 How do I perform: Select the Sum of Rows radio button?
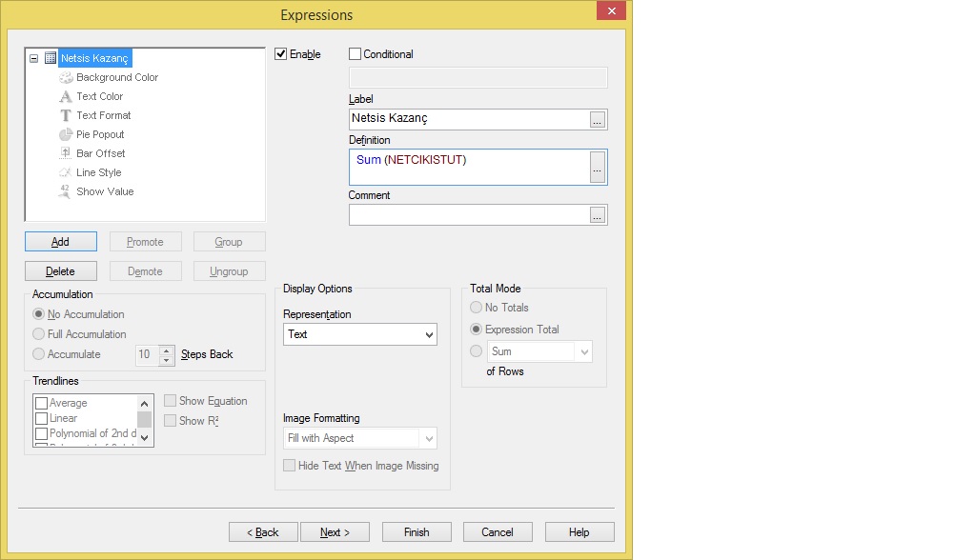point(477,351)
